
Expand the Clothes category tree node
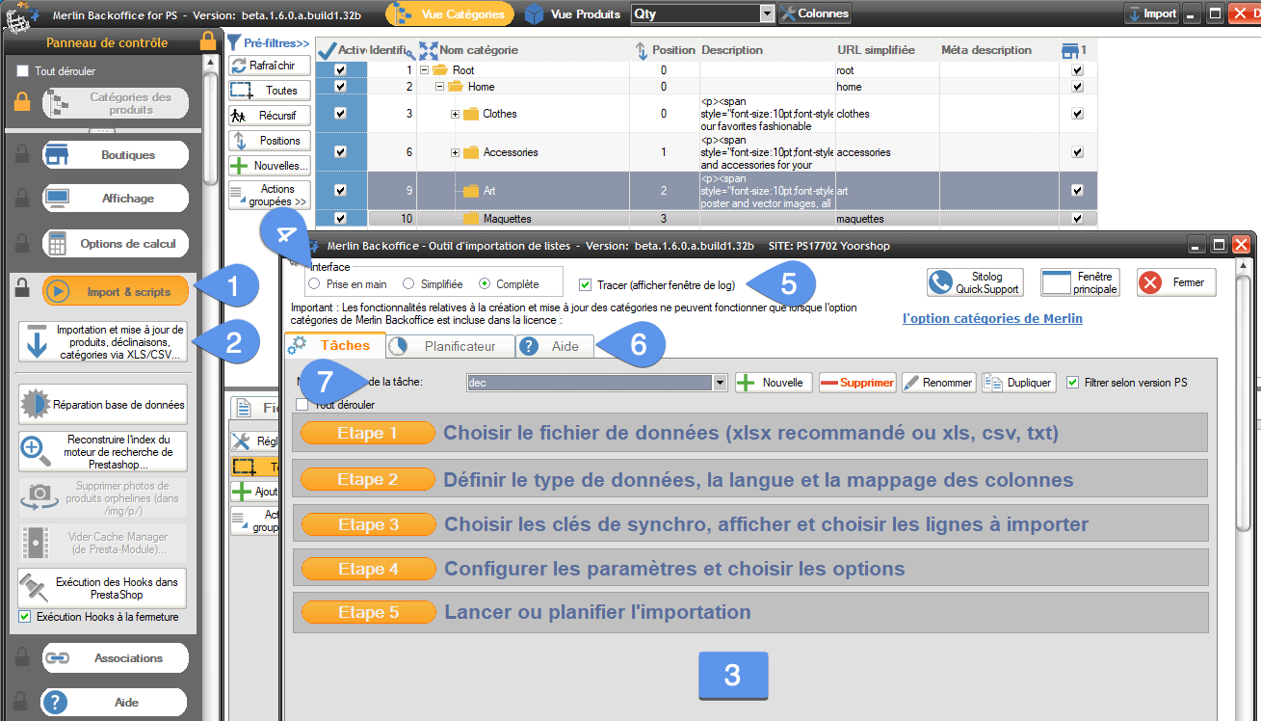(455, 114)
